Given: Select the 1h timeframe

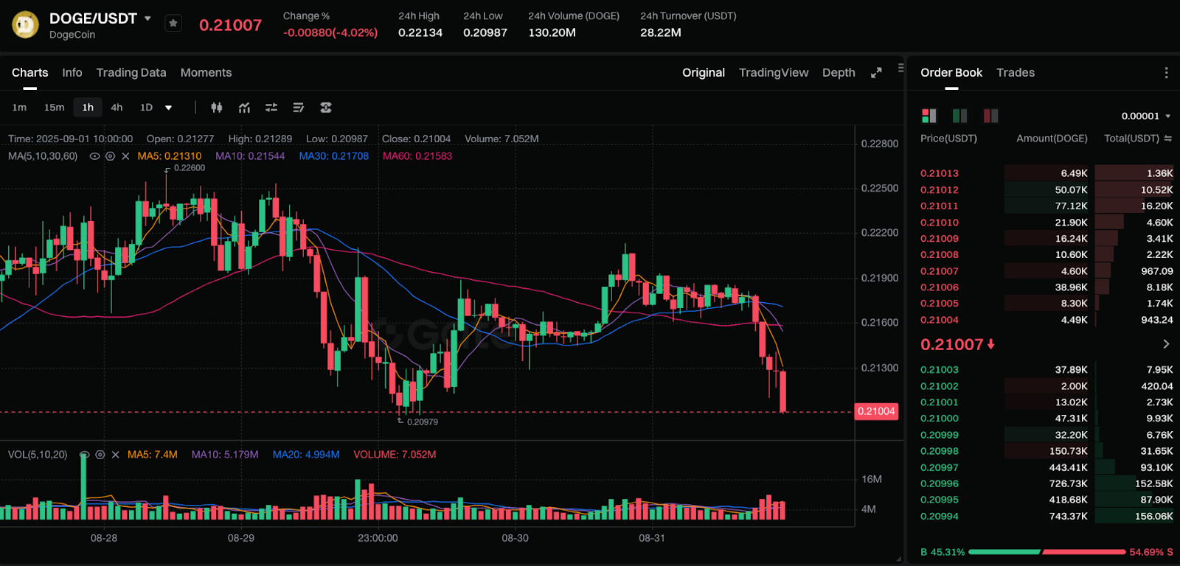Looking at the screenshot, I should [x=88, y=108].
